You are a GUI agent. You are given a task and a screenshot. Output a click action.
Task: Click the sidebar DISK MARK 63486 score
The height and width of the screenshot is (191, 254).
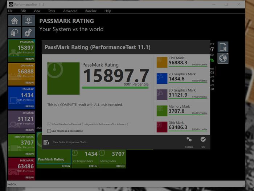[26, 166]
